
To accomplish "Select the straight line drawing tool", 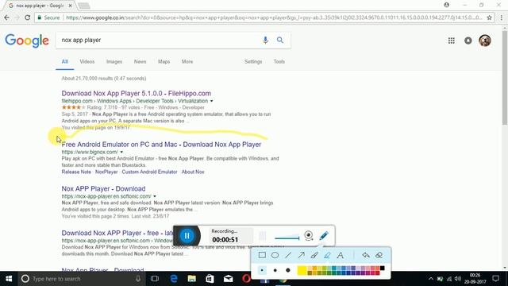I will tap(288, 255).
